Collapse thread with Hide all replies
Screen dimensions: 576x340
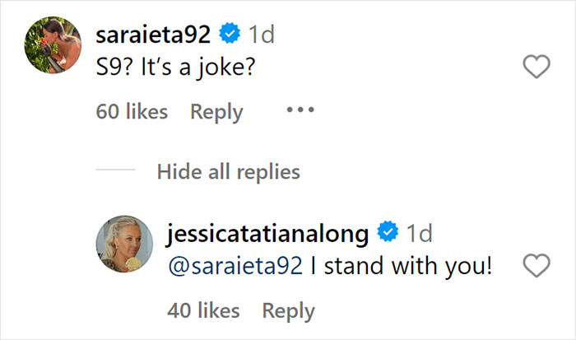(x=228, y=172)
